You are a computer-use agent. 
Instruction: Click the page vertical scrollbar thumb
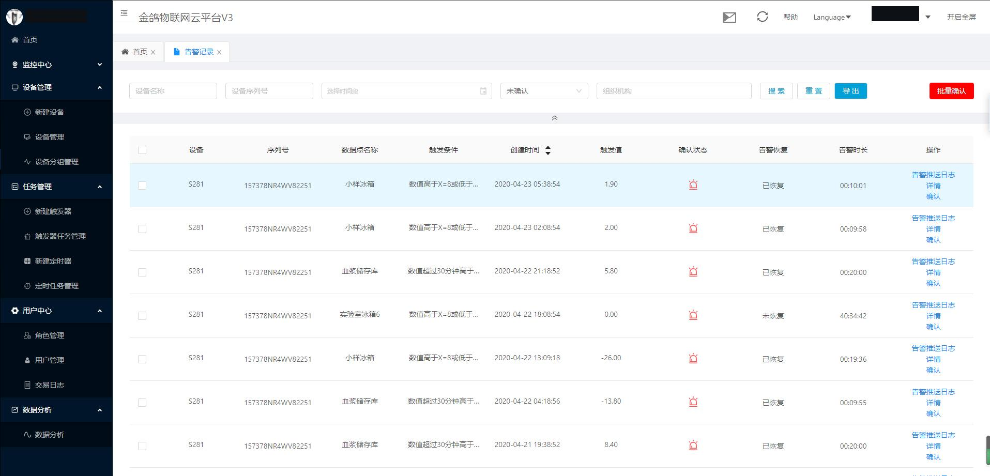(988, 450)
